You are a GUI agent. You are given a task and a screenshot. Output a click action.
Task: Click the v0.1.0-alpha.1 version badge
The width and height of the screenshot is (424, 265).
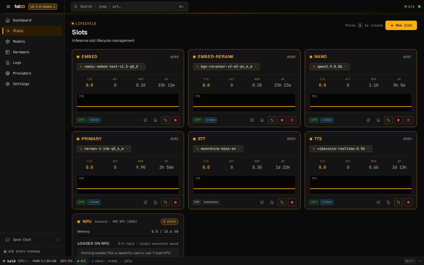pyautogui.click(x=43, y=6)
